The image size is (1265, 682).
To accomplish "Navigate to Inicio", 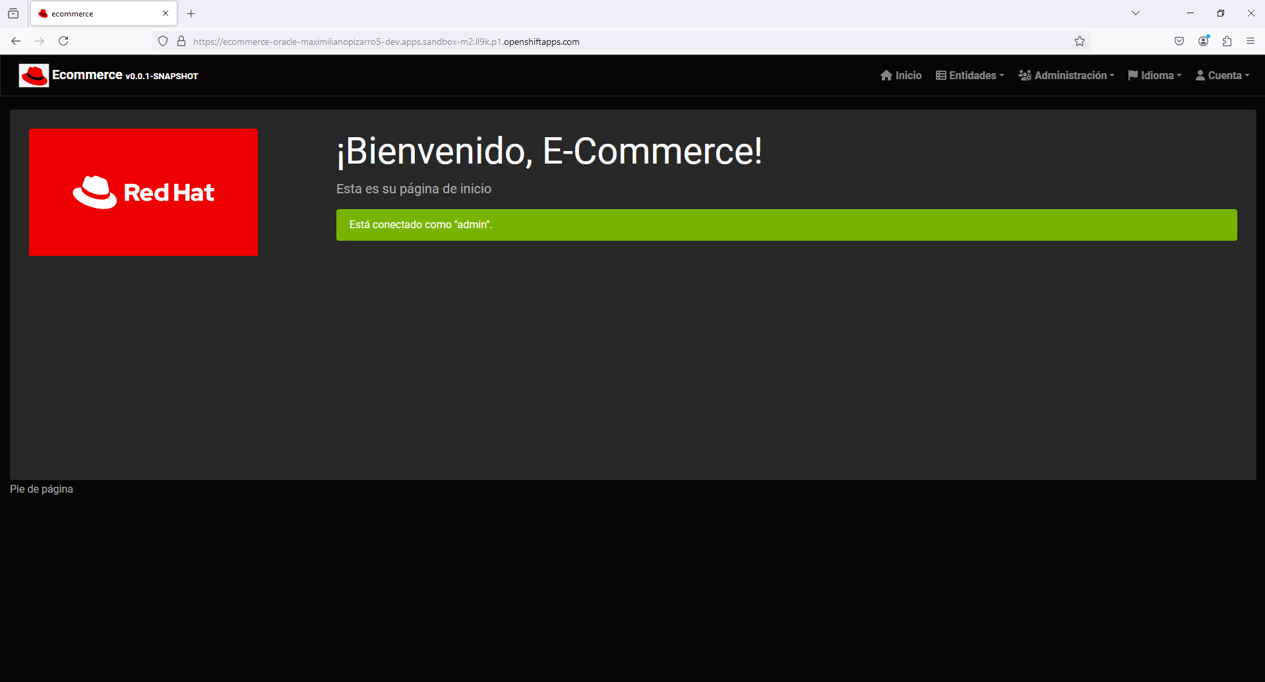I will coord(907,75).
